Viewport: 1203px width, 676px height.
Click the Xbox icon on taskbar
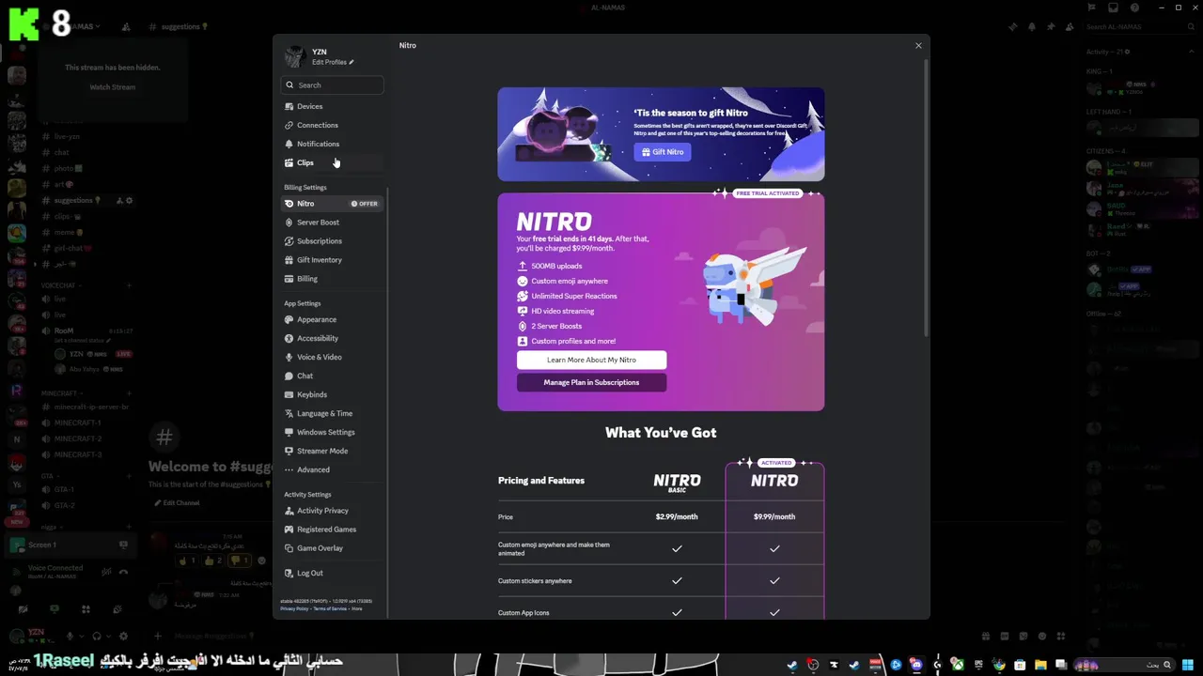coord(958,665)
